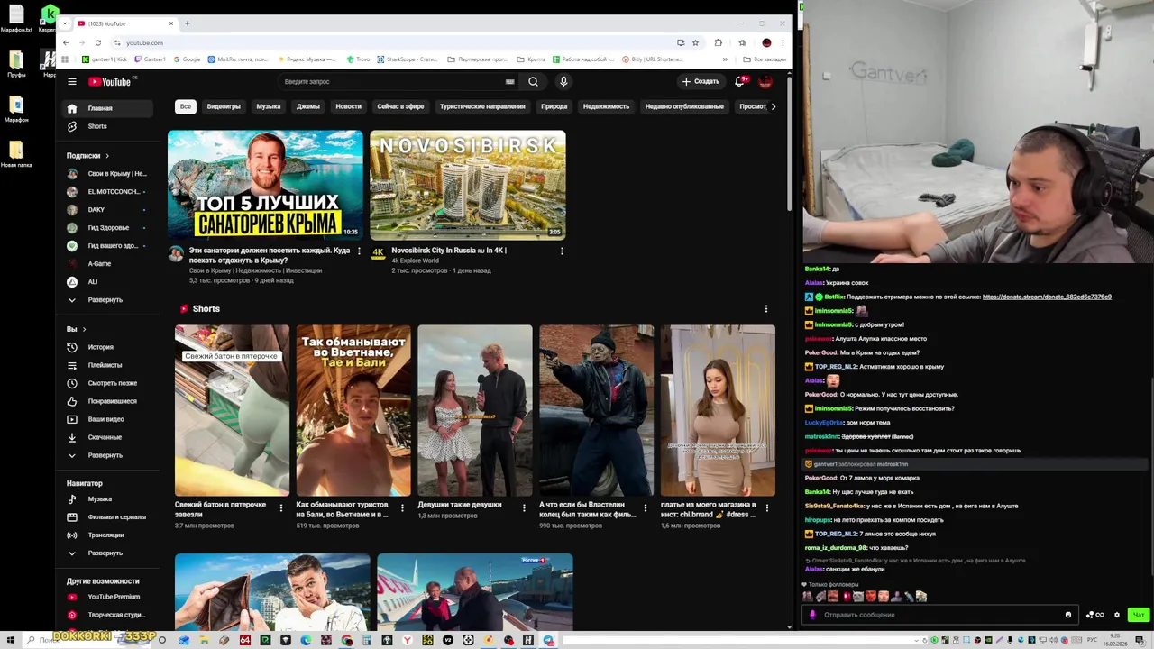1154x649 pixels.
Task: Select the Видеоигры filter chip
Action: coord(224,106)
